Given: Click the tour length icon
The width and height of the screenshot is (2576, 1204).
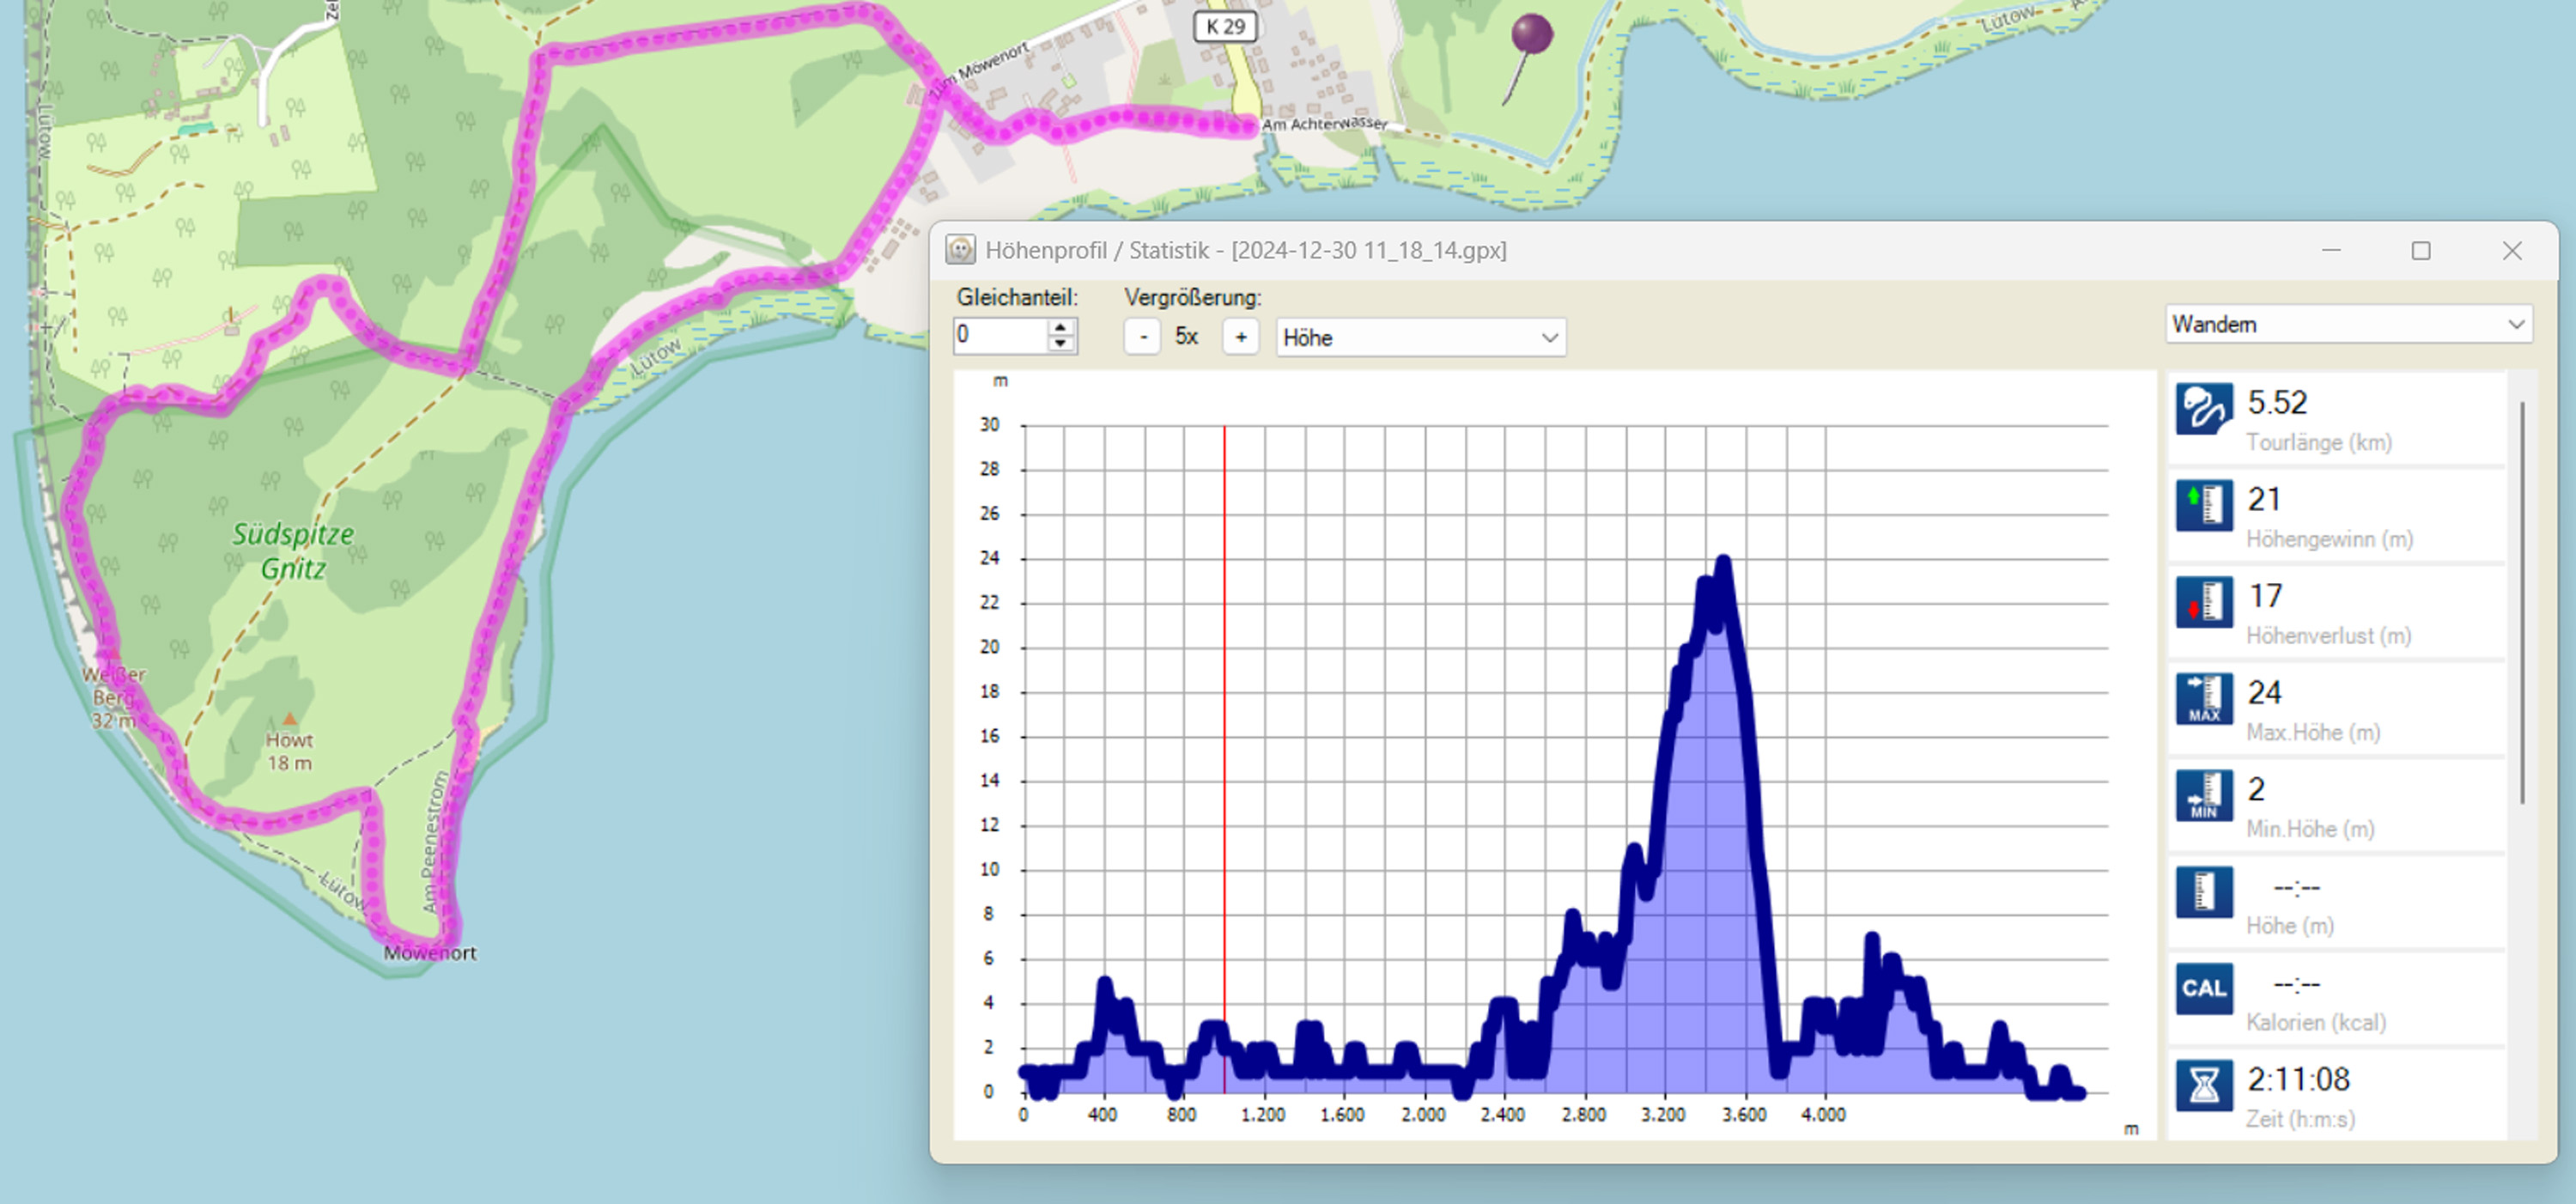Looking at the screenshot, I should (2204, 410).
